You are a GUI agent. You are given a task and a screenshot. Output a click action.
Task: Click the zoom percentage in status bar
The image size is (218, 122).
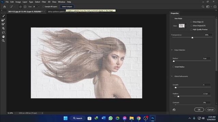click(x=10, y=113)
